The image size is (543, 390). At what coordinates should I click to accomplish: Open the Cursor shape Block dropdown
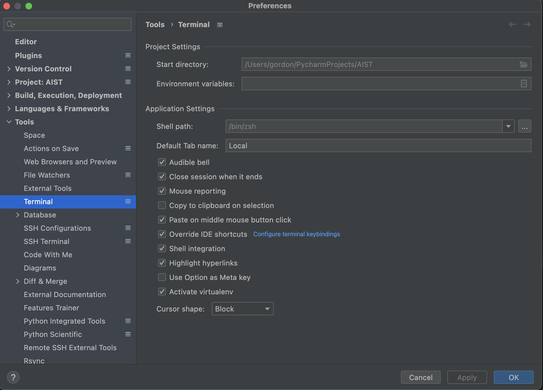[x=242, y=309]
